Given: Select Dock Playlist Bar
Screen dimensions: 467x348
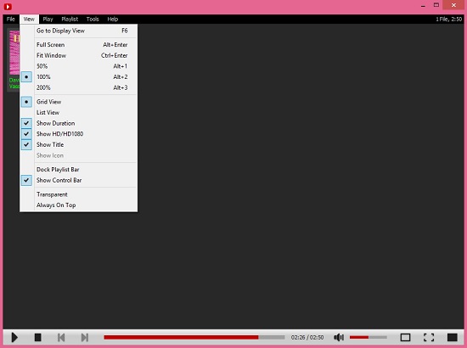Looking at the screenshot, I should tap(79, 170).
